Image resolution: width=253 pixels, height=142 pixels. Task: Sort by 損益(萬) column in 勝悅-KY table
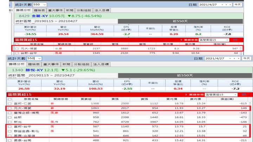tap(227, 99)
